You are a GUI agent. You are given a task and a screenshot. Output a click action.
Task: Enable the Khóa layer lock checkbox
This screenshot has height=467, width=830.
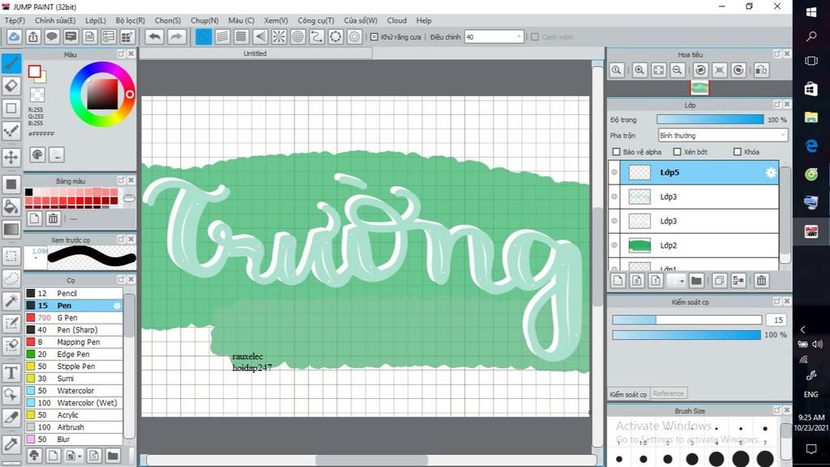click(738, 152)
